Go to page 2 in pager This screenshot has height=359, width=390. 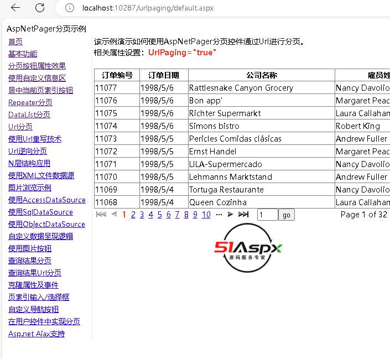click(133, 215)
